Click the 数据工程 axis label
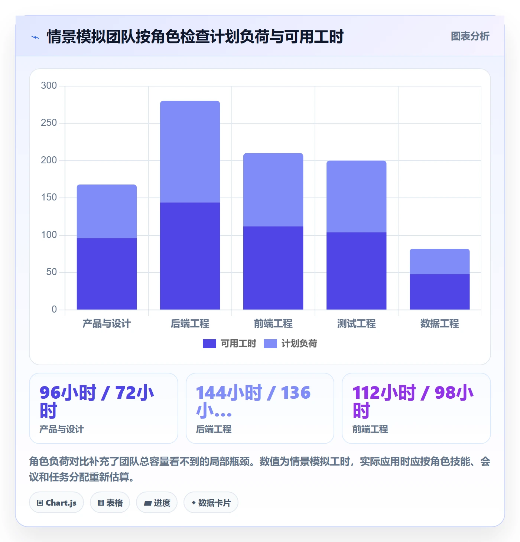 tap(439, 324)
